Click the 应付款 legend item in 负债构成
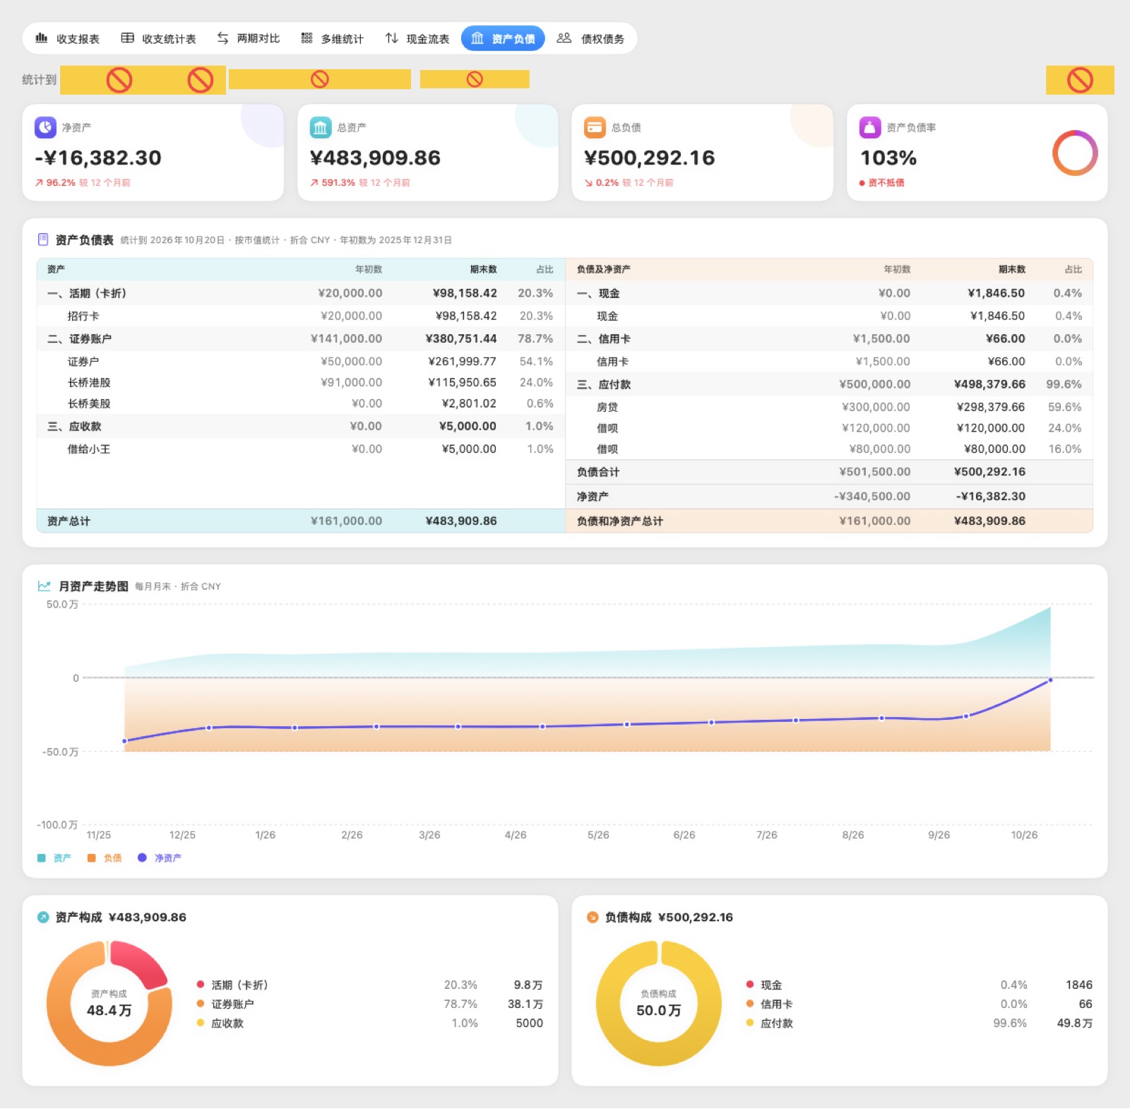Image resolution: width=1130 pixels, height=1109 pixels. tap(919, 1023)
